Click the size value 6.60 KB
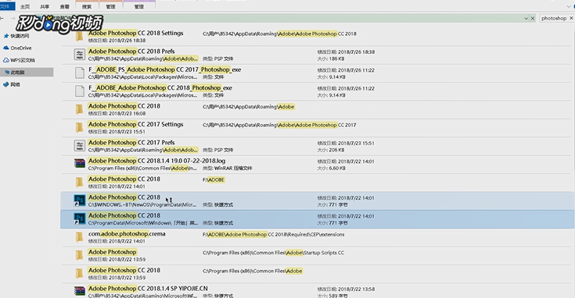Image resolution: width=575 pixels, height=298 pixels. coord(337,169)
